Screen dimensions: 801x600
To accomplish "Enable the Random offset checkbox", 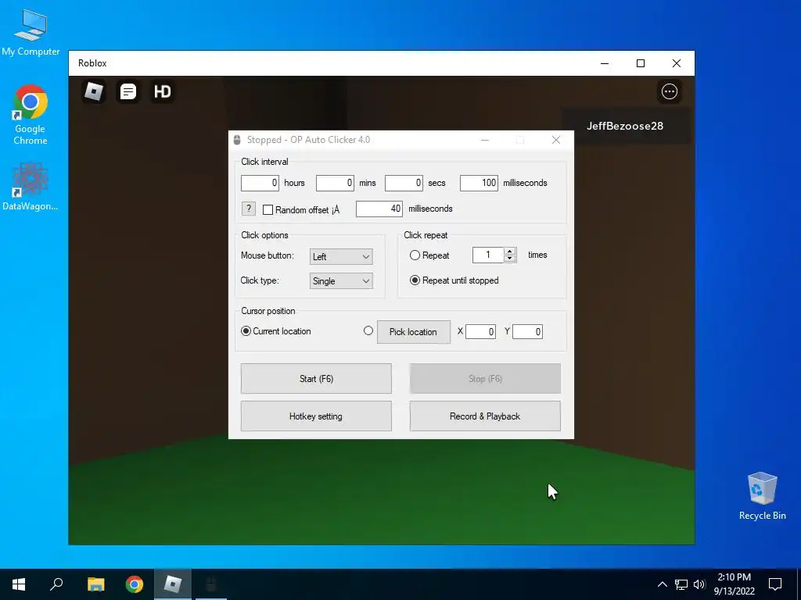I will (x=268, y=209).
